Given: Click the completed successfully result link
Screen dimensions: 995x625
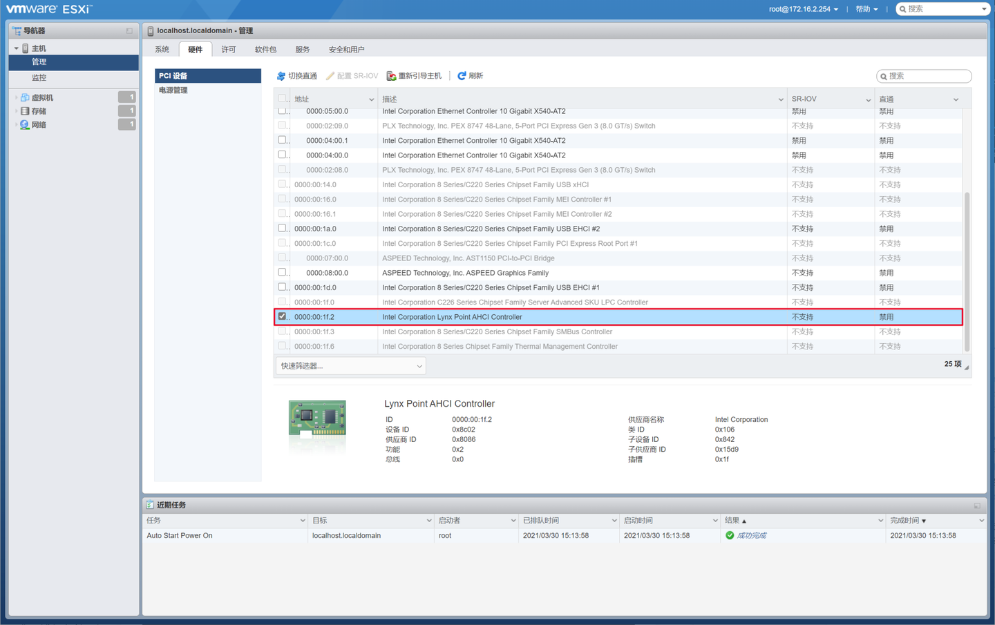Looking at the screenshot, I should coord(752,535).
